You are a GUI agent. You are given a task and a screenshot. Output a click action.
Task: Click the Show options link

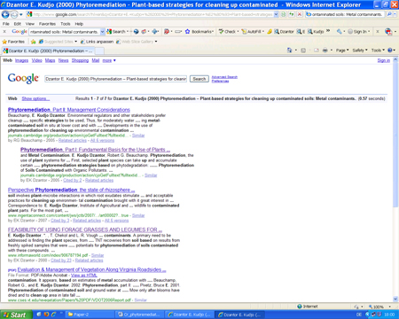(x=35, y=98)
